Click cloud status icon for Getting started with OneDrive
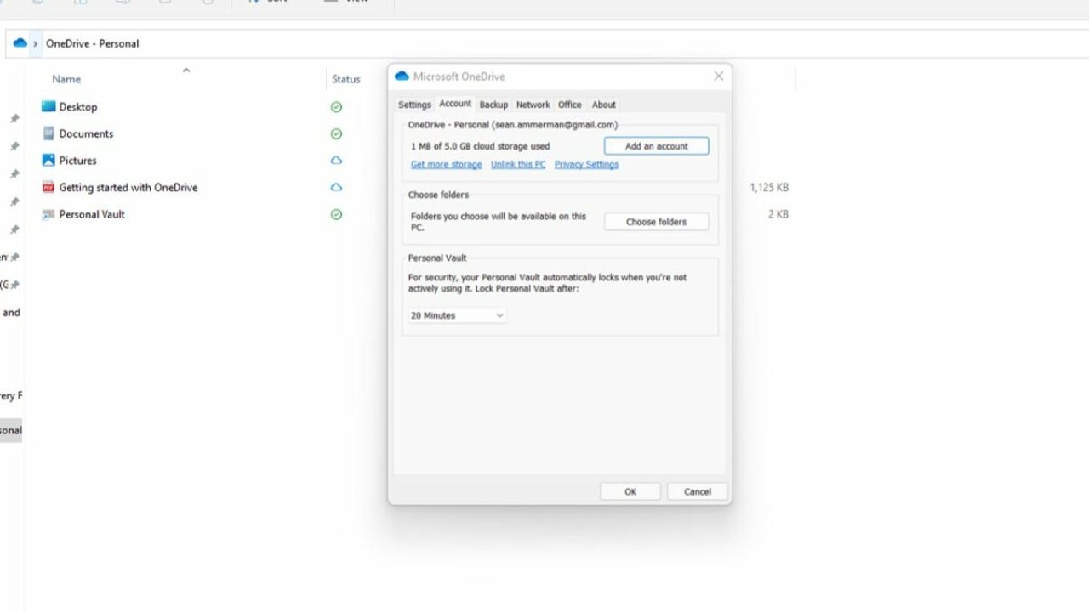 [336, 187]
